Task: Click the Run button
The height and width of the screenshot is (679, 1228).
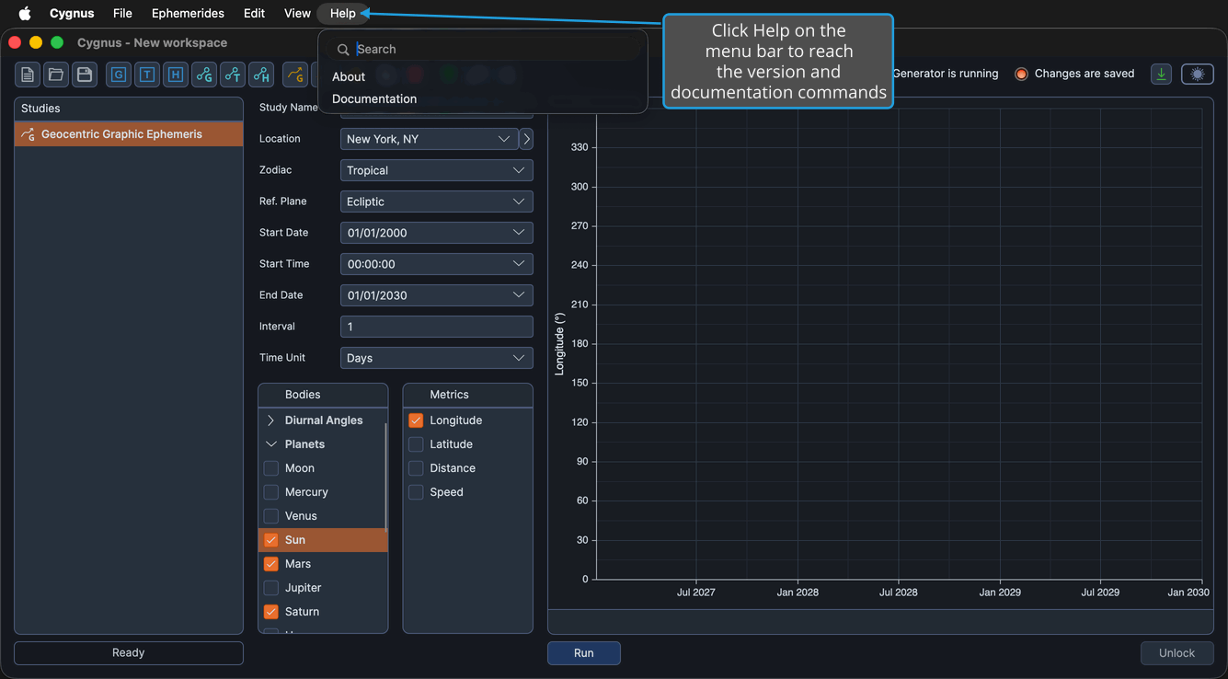Action: point(584,653)
